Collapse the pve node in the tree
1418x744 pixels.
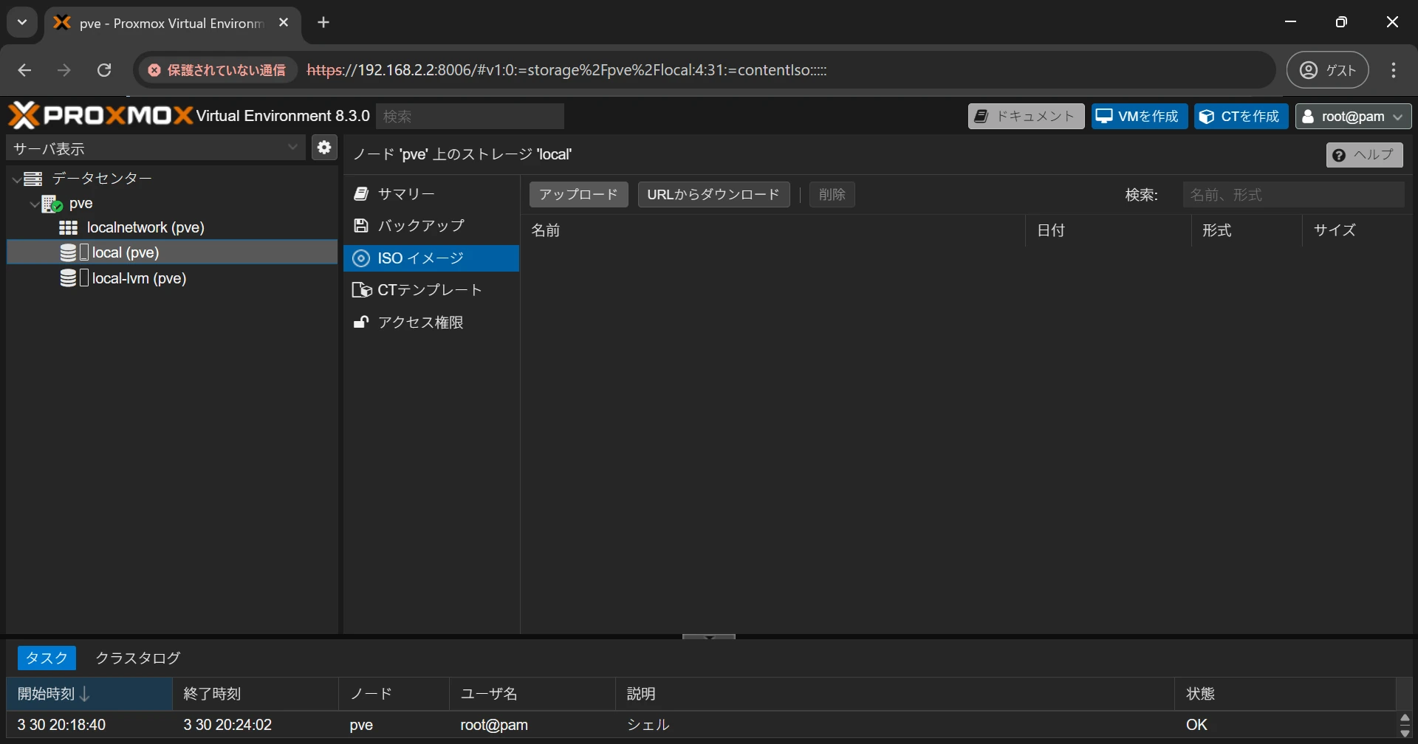pyautogui.click(x=35, y=204)
